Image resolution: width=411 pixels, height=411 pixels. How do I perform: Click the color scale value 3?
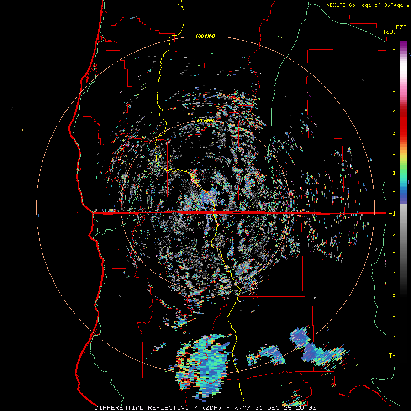394,132
